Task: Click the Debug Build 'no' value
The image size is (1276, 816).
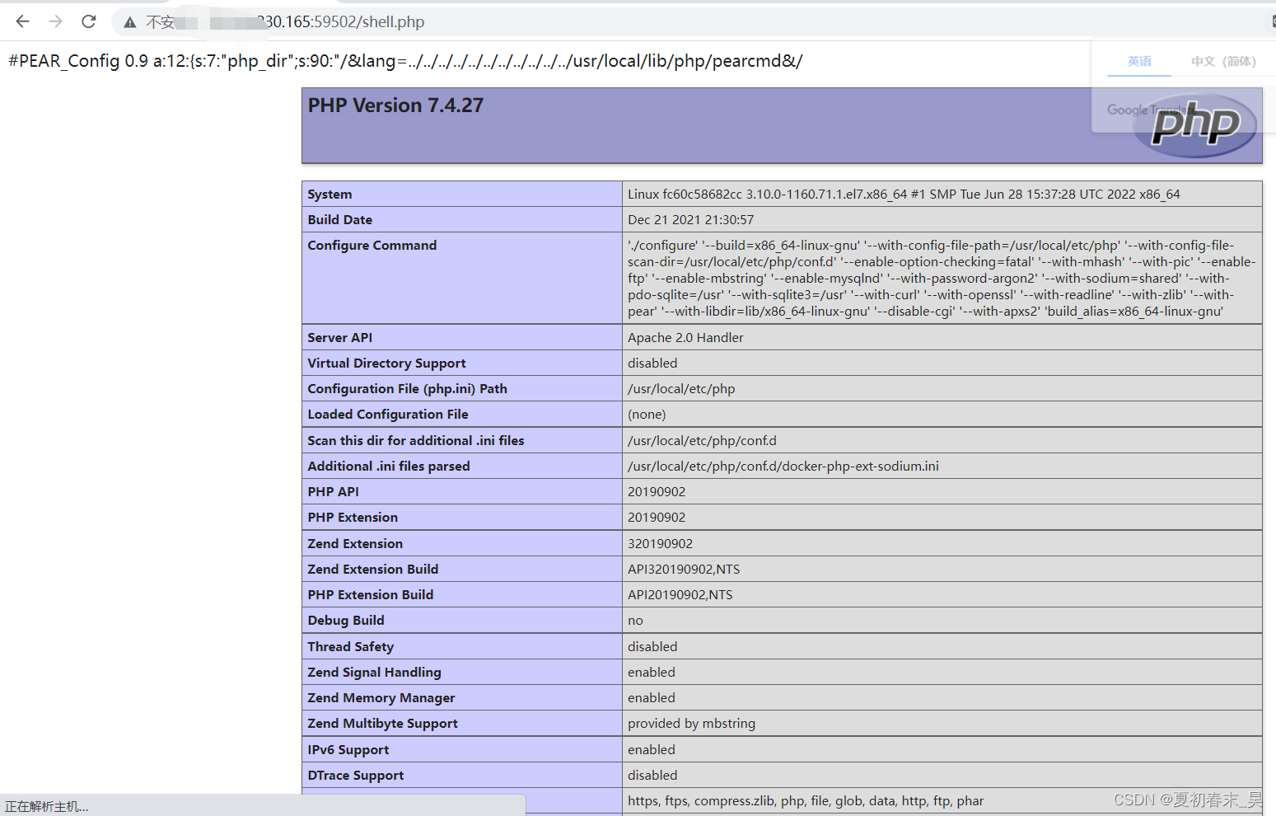Action: (x=635, y=621)
